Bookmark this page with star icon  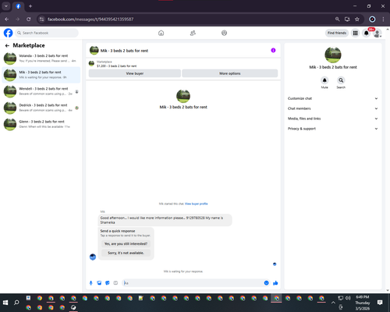click(x=357, y=19)
